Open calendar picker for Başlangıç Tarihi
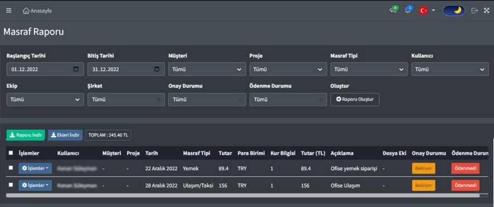 (x=76, y=69)
